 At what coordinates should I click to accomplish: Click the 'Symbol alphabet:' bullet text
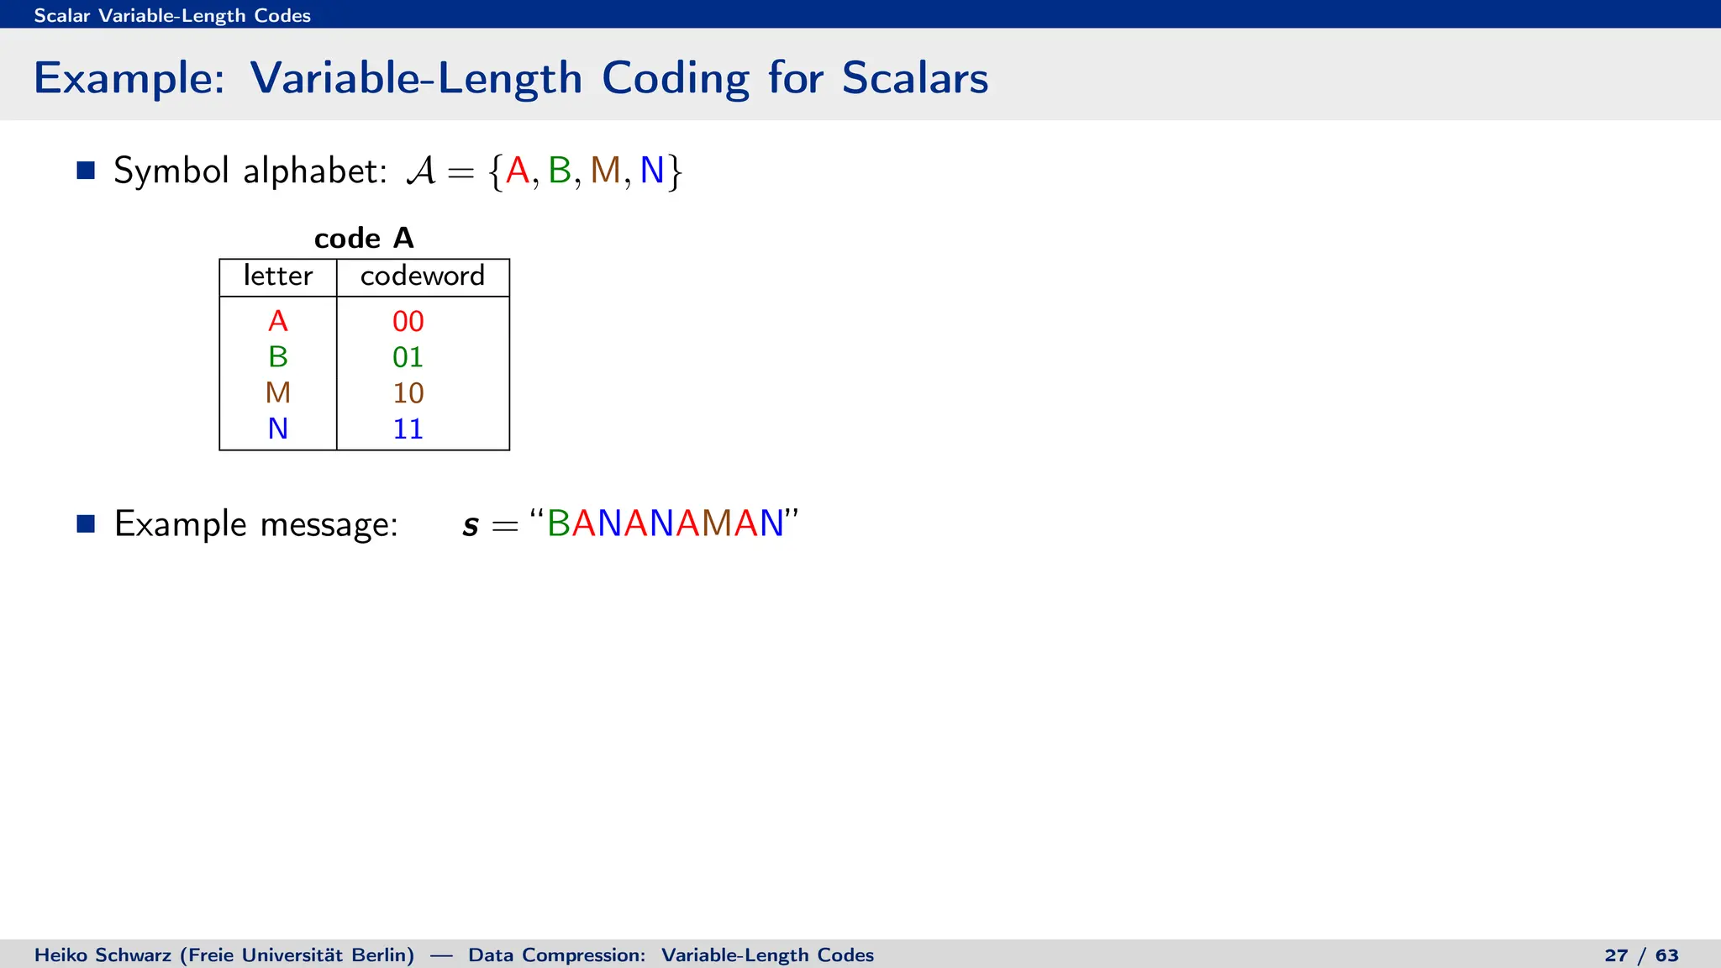[250, 171]
